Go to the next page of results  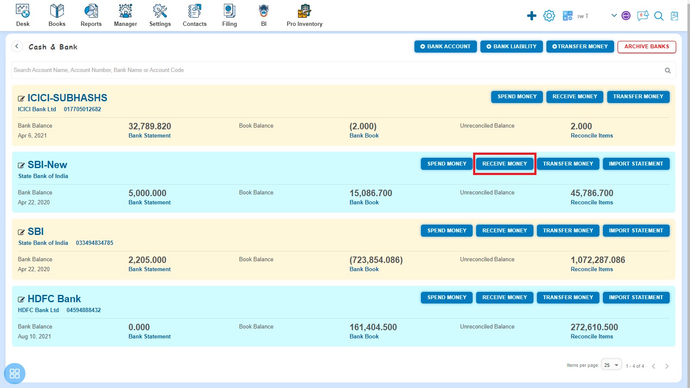(667, 366)
